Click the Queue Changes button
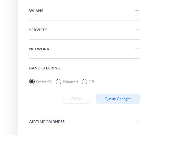 tap(118, 99)
